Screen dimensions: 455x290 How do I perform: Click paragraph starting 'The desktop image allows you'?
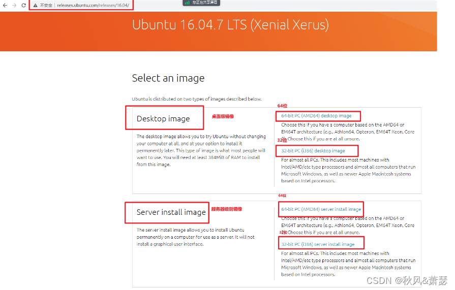(201, 150)
